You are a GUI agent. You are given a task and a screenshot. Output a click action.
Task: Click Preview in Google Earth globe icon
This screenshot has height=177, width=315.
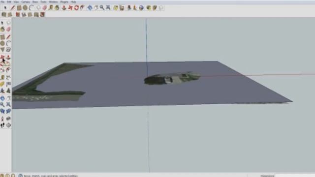tap(141, 8)
